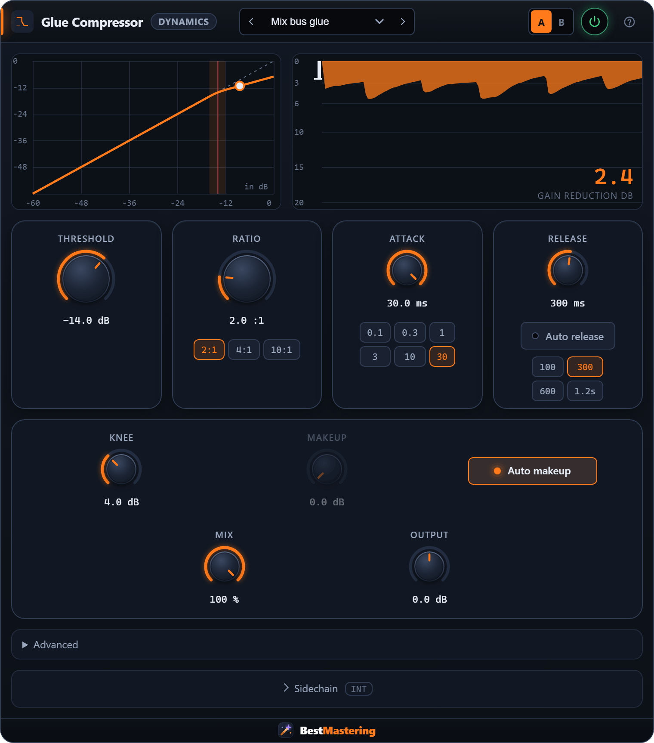Click the BestMastering wand logo icon
654x743 pixels.
click(286, 730)
